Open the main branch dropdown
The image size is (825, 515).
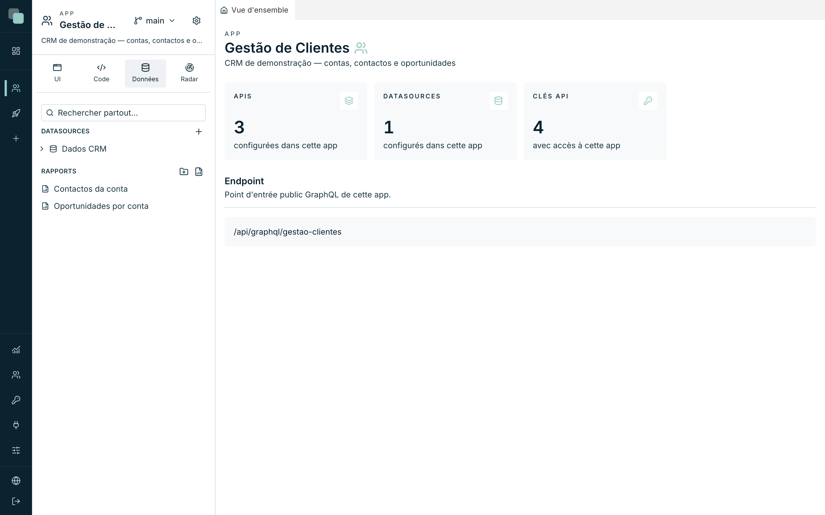(154, 21)
